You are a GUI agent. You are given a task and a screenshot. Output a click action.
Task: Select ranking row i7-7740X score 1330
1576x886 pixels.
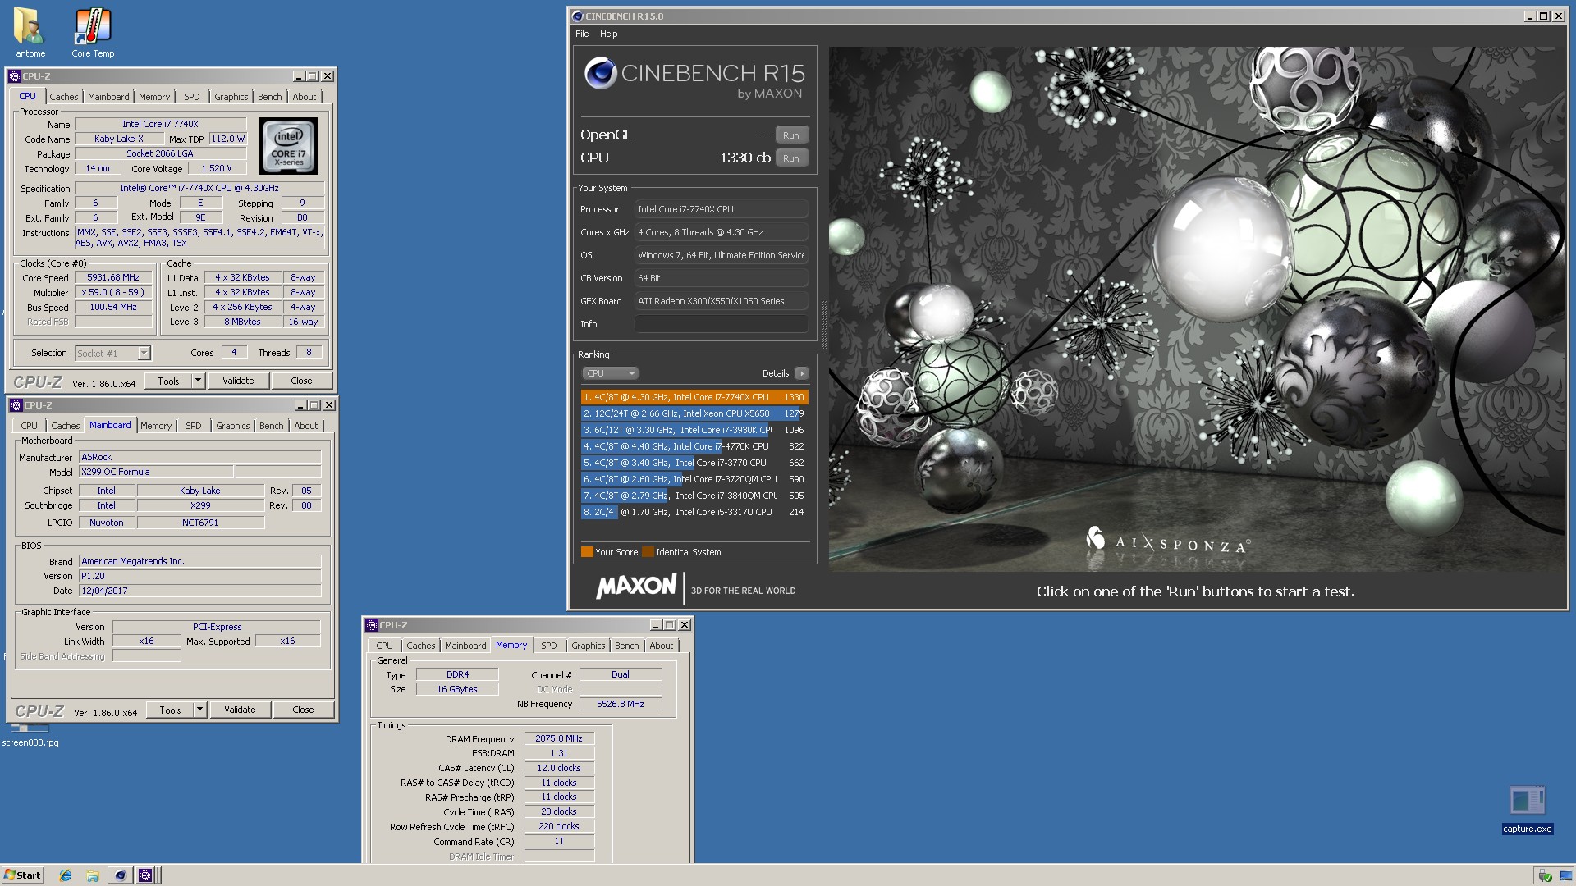point(694,397)
